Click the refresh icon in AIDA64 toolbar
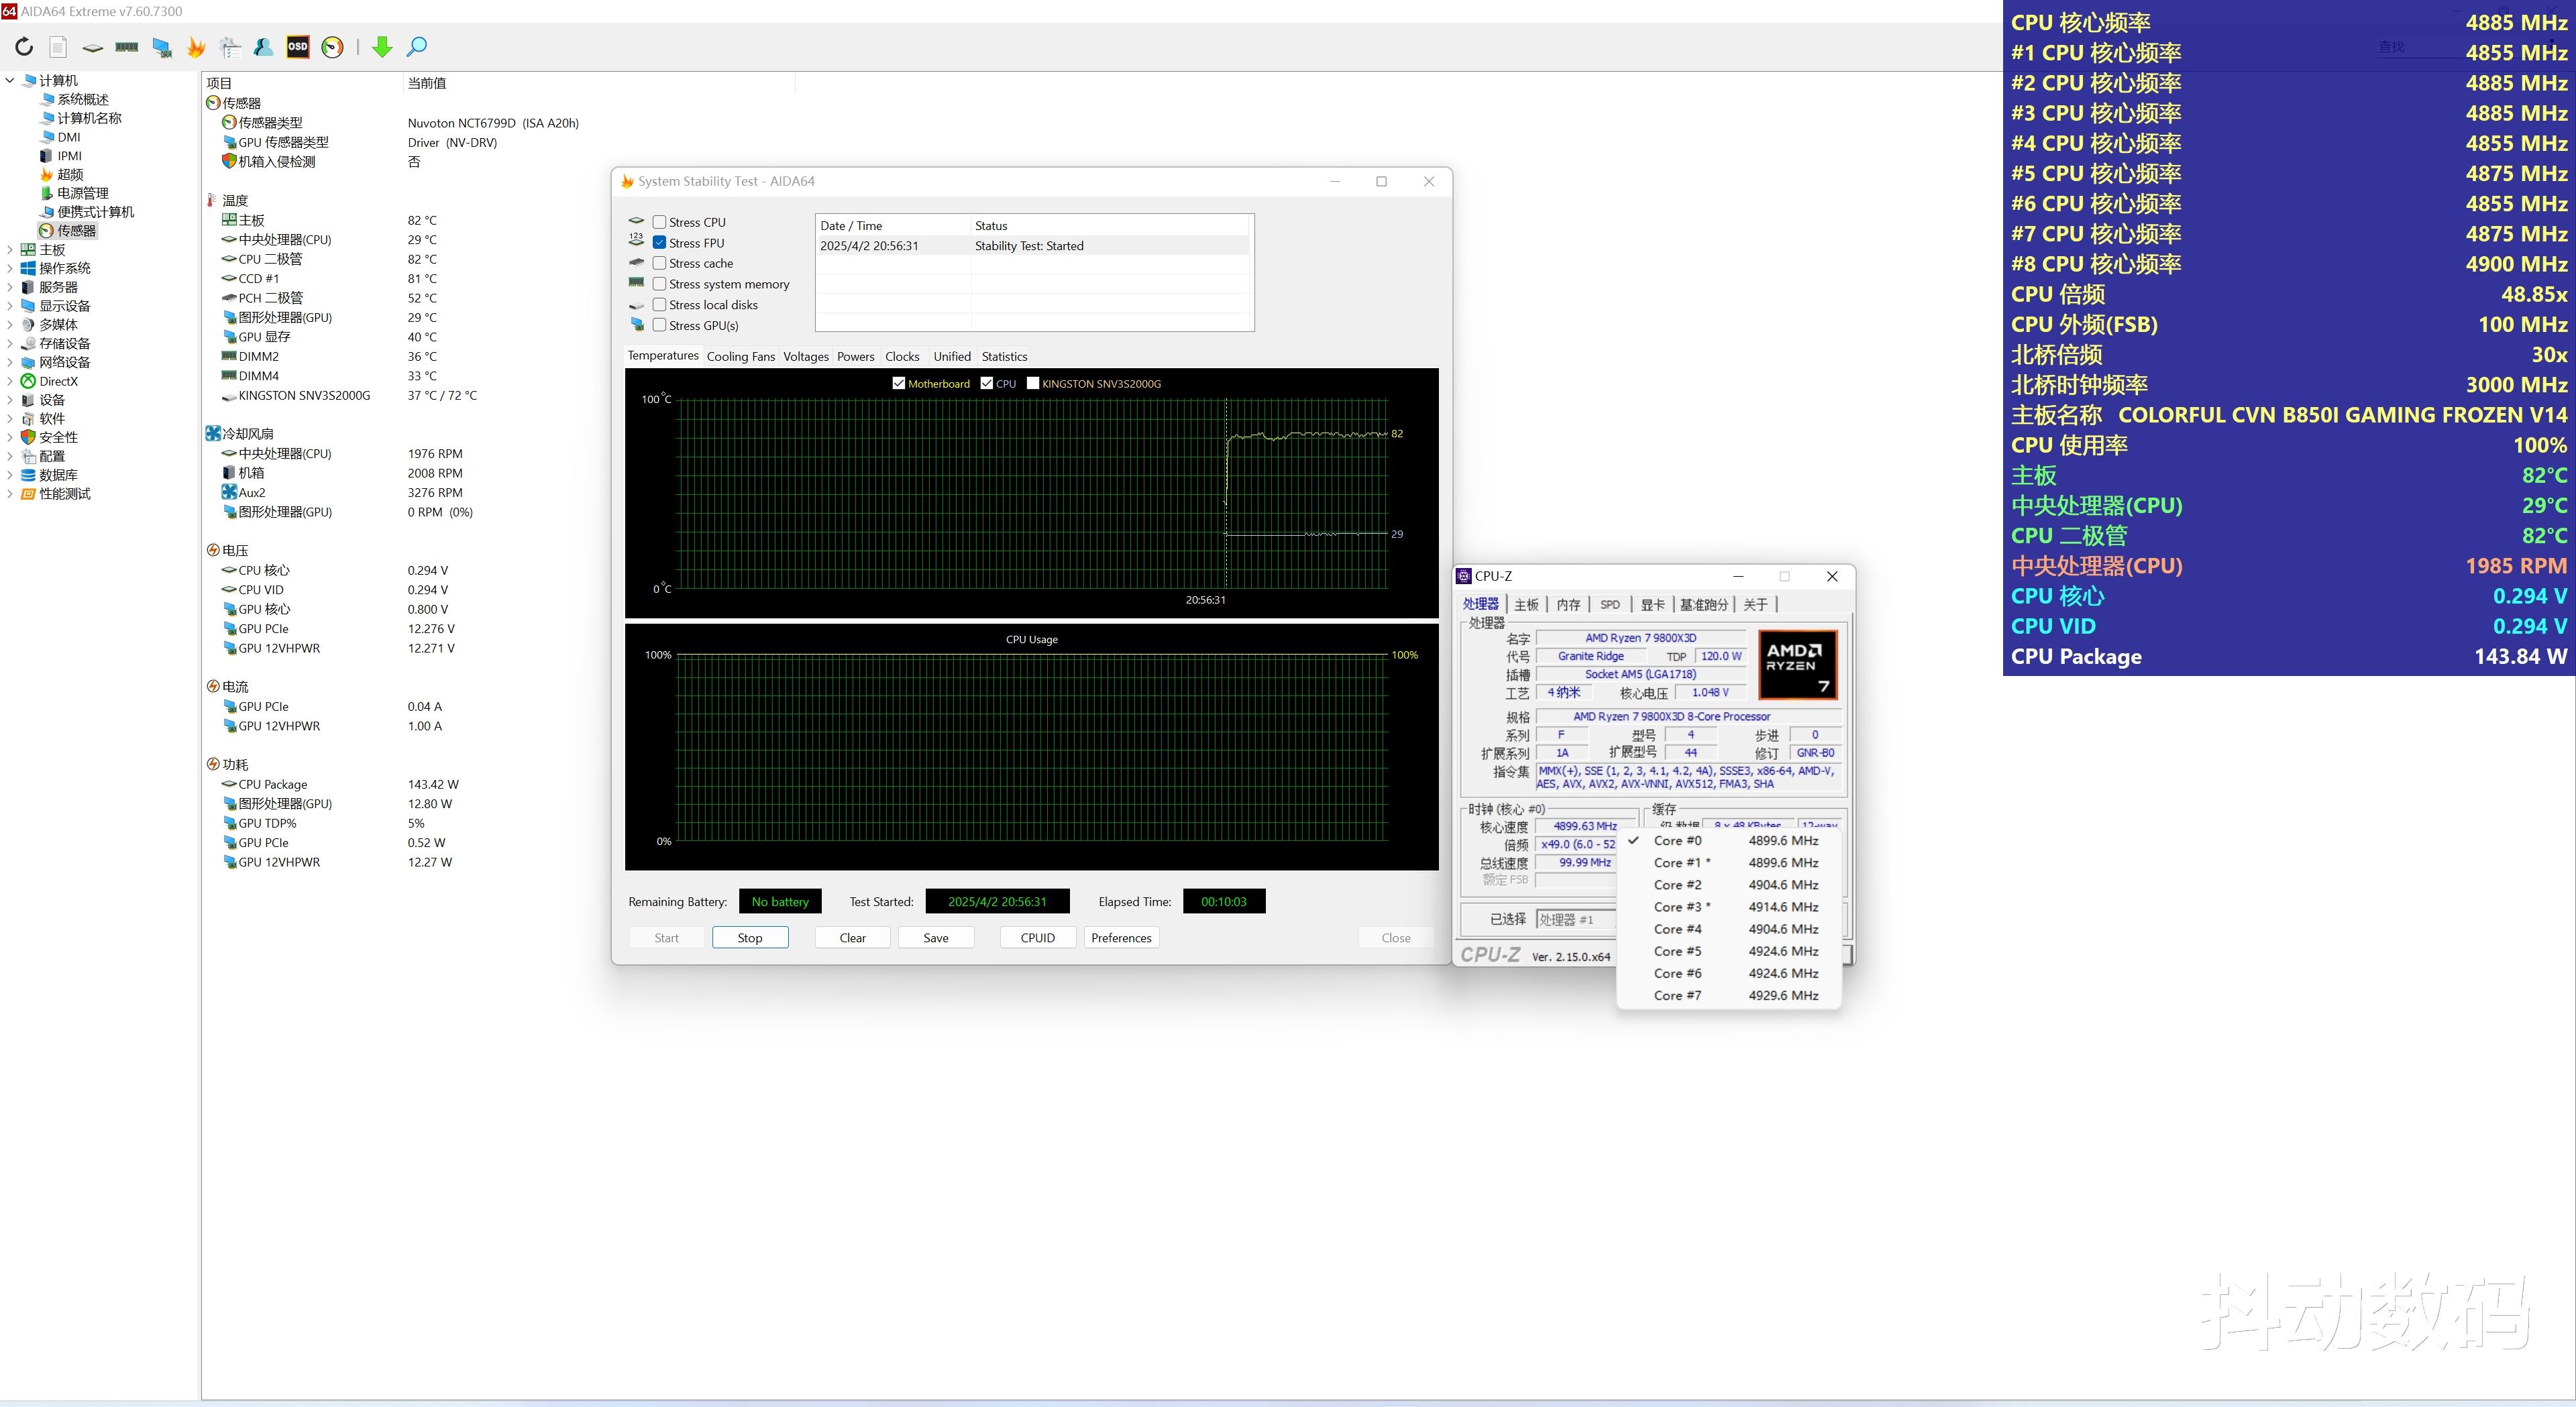Screen dimensions: 2576x1407 point(24,46)
